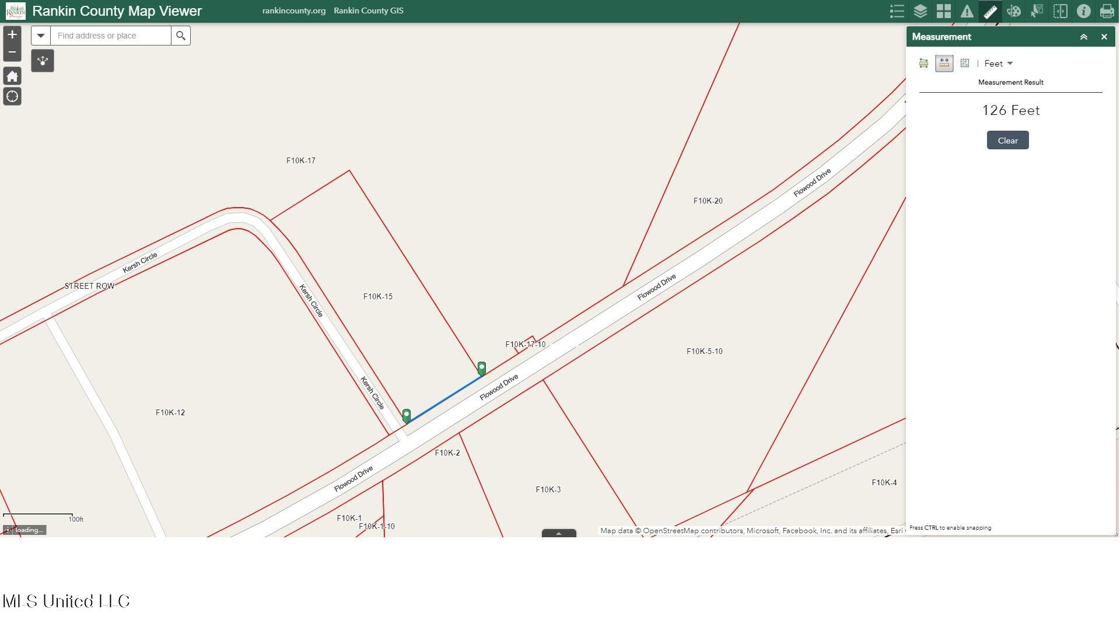The image size is (1120, 630).
Task: Open the Swipe widget
Action: [1060, 11]
